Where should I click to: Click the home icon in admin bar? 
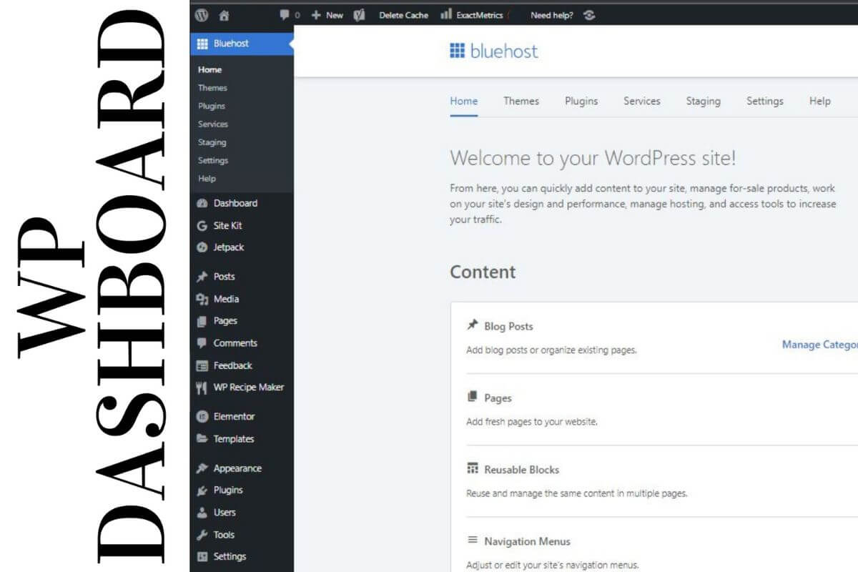225,15
